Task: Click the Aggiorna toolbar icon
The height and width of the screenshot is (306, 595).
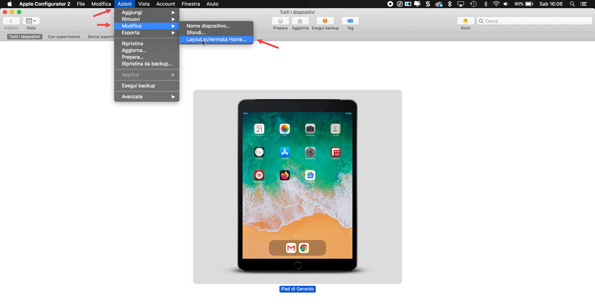Action: (300, 20)
